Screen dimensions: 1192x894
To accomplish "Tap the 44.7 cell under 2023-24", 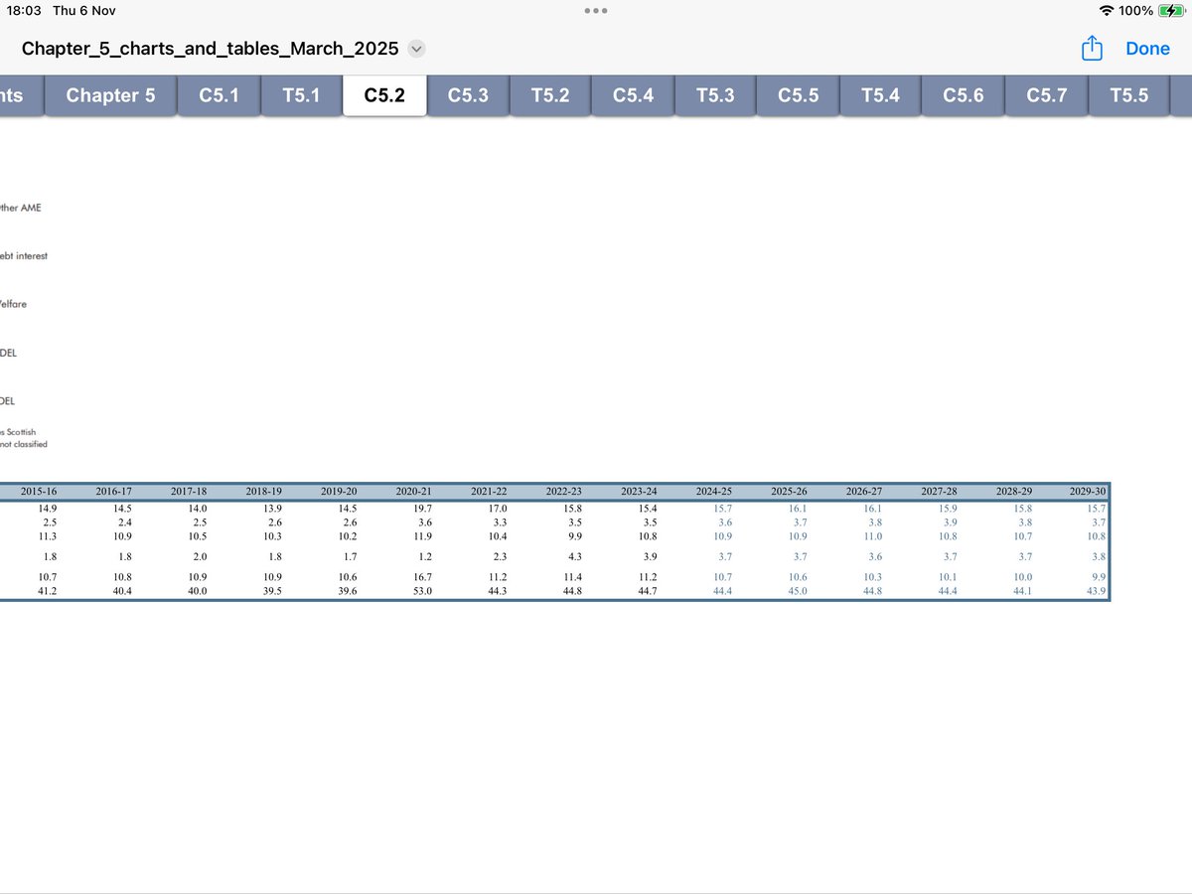I will click(647, 592).
